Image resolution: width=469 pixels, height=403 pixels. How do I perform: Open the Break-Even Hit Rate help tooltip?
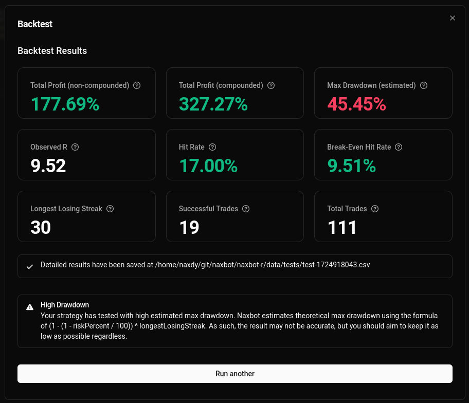coord(399,147)
